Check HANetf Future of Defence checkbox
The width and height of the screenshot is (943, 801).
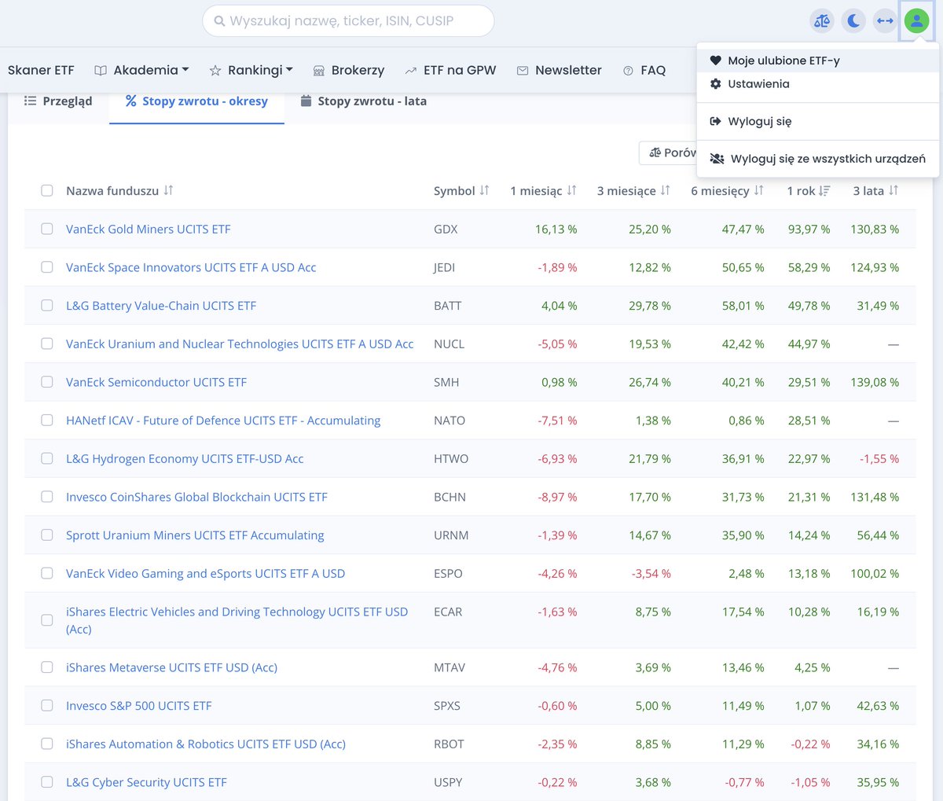pos(47,420)
